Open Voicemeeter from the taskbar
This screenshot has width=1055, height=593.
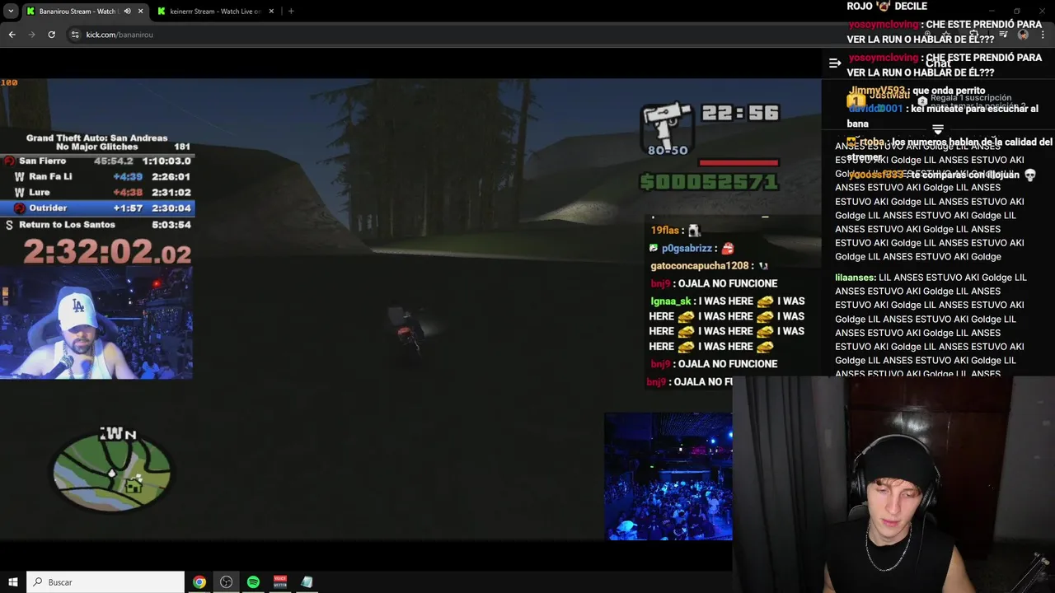pos(280,582)
